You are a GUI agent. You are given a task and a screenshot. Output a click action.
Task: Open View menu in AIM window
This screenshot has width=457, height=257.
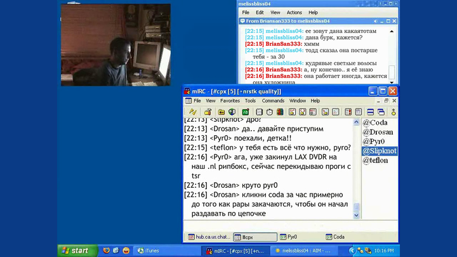[275, 13]
